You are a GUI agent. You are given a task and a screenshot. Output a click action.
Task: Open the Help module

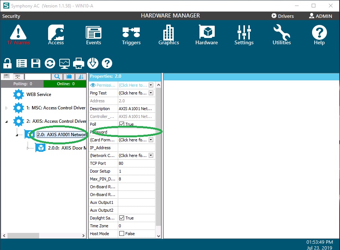coord(319,35)
